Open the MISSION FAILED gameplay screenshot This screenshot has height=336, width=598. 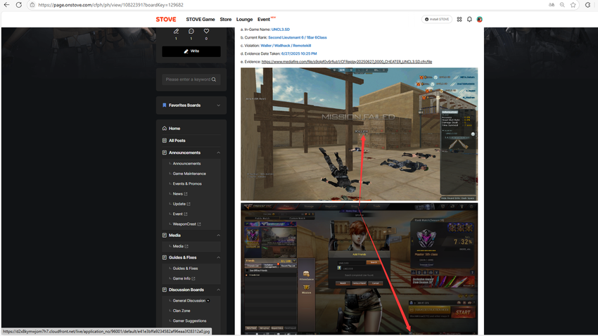359,134
